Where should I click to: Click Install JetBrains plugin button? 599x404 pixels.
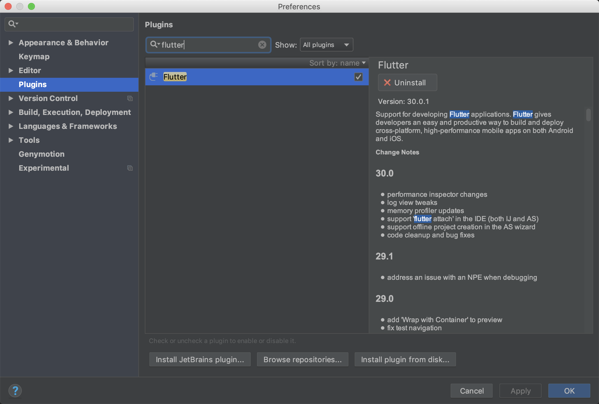tap(200, 359)
